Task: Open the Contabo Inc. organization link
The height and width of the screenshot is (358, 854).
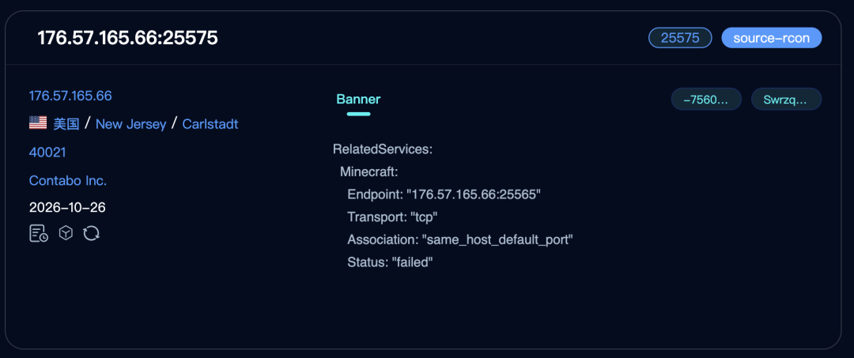Action: 68,181
